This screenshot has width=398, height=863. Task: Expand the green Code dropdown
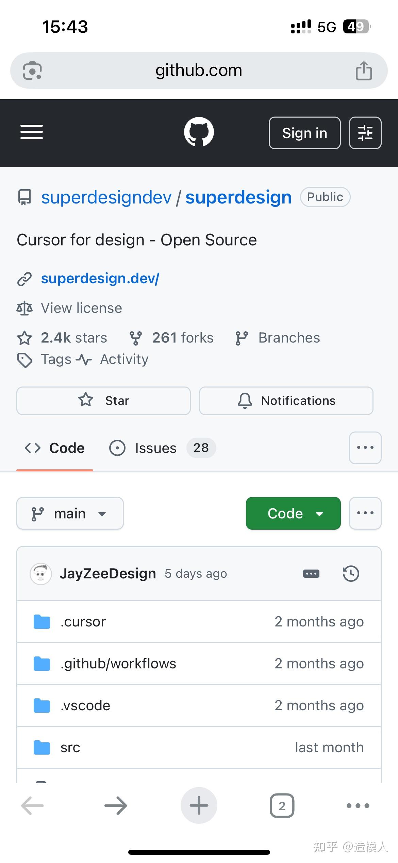coord(293,514)
